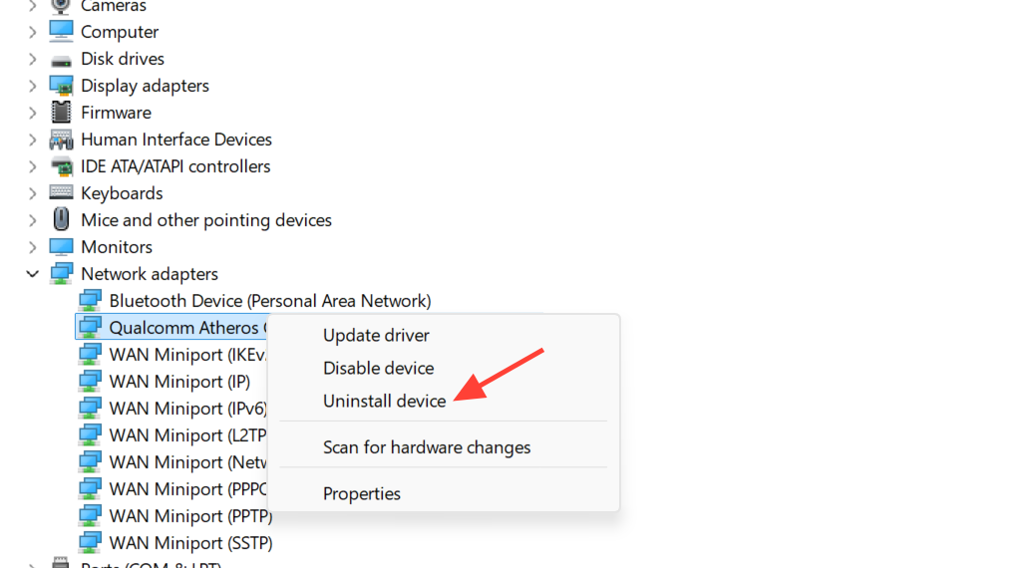This screenshot has width=1011, height=568.
Task: Click the Firmware chip icon
Action: coord(62,113)
